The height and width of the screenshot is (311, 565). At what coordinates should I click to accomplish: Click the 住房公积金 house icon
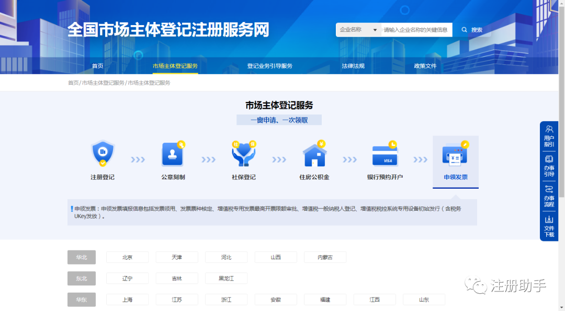pyautogui.click(x=314, y=154)
